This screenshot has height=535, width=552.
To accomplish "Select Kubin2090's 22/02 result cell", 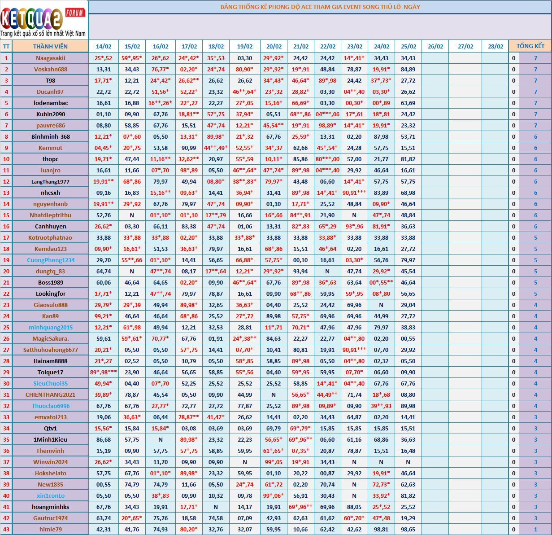I will (x=327, y=114).
